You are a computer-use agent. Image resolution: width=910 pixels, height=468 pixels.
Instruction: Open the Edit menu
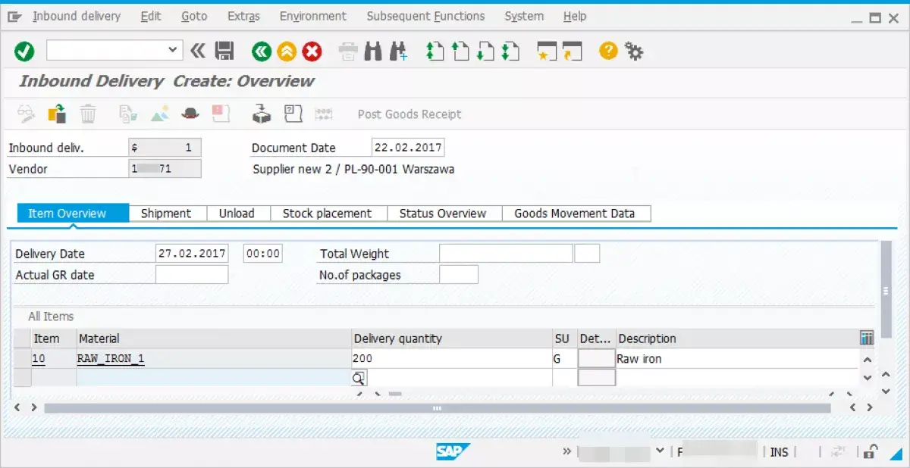[151, 16]
